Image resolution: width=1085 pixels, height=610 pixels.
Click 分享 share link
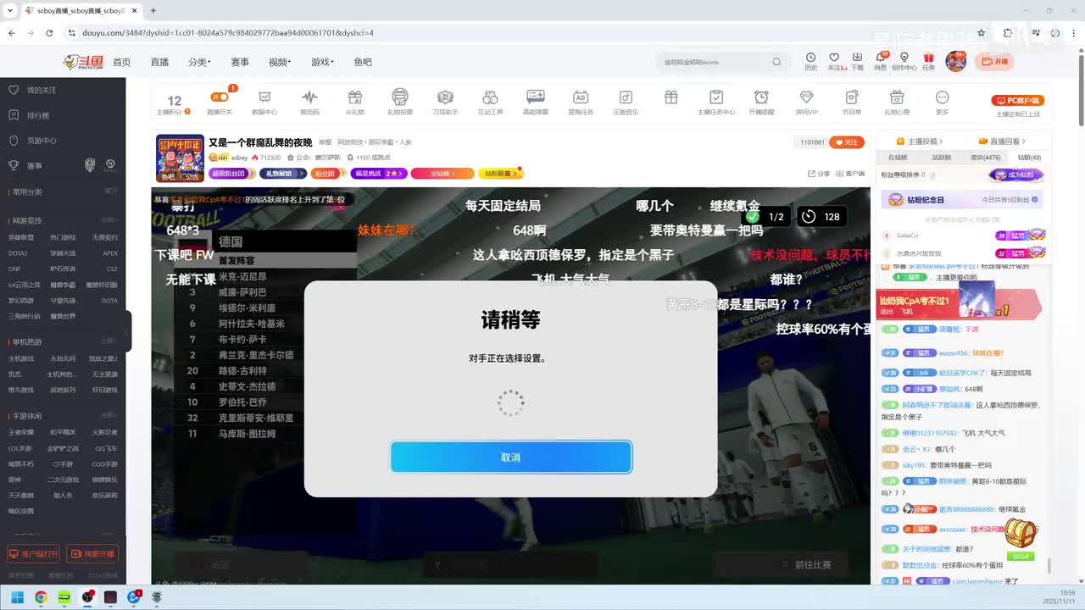click(x=819, y=174)
